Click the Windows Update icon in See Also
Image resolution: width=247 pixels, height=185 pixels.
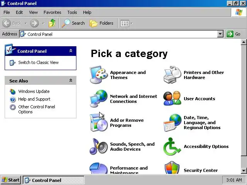click(x=13, y=92)
